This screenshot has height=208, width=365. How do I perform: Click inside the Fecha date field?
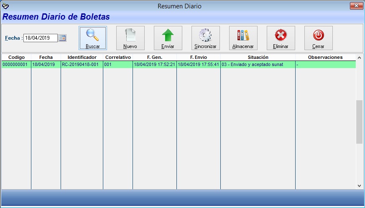click(x=41, y=38)
